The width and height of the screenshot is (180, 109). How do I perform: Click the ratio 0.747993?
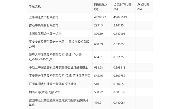coord(119,34)
